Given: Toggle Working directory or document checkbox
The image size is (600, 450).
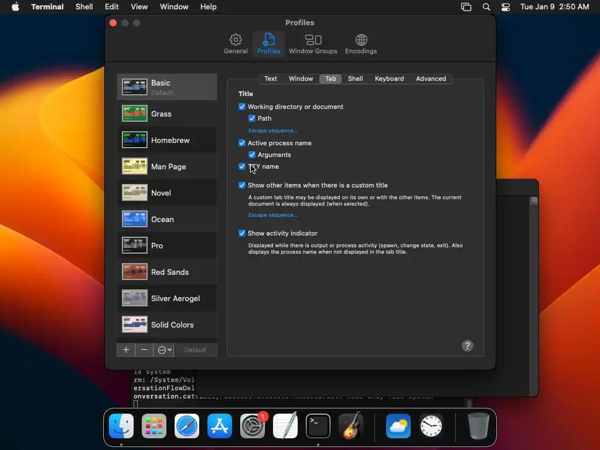Looking at the screenshot, I should (x=242, y=107).
